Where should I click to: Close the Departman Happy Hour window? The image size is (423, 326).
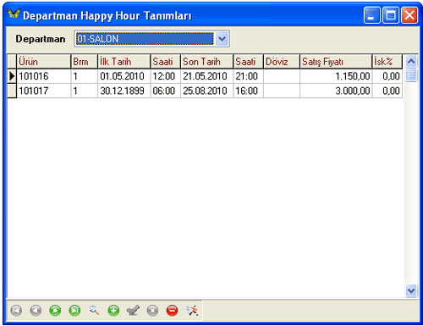coord(409,15)
